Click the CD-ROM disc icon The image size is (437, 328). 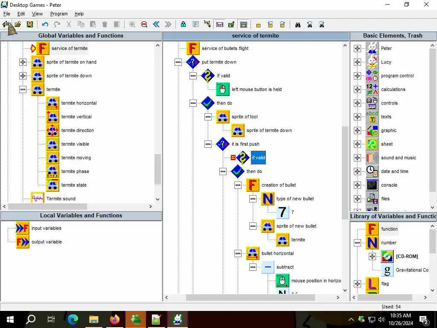tap(387, 256)
